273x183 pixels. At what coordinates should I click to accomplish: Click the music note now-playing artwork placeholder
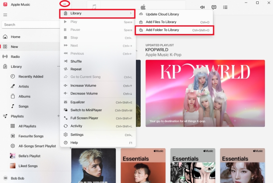94,7
